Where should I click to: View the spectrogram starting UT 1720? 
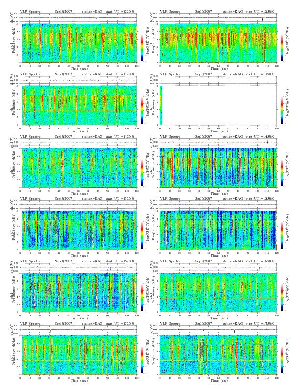coord(78,355)
